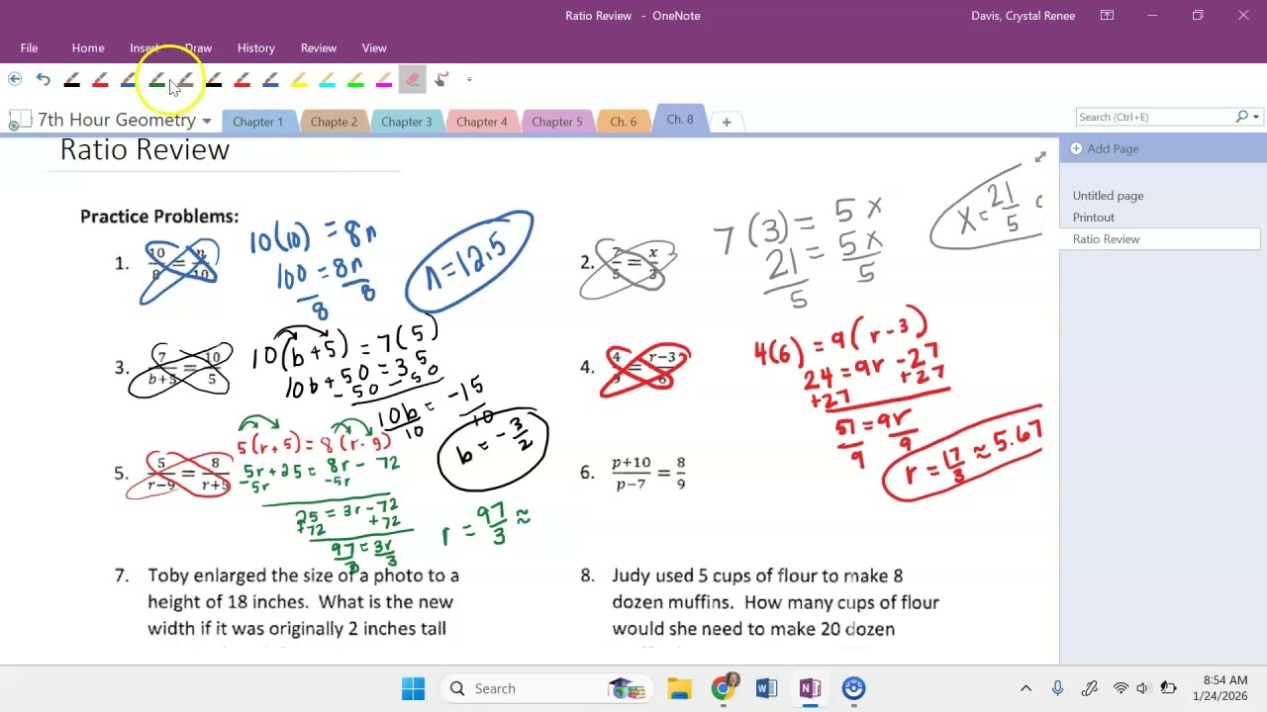Click in the Search (Ctrl+E) box
The image size is (1267, 712).
click(x=1153, y=117)
